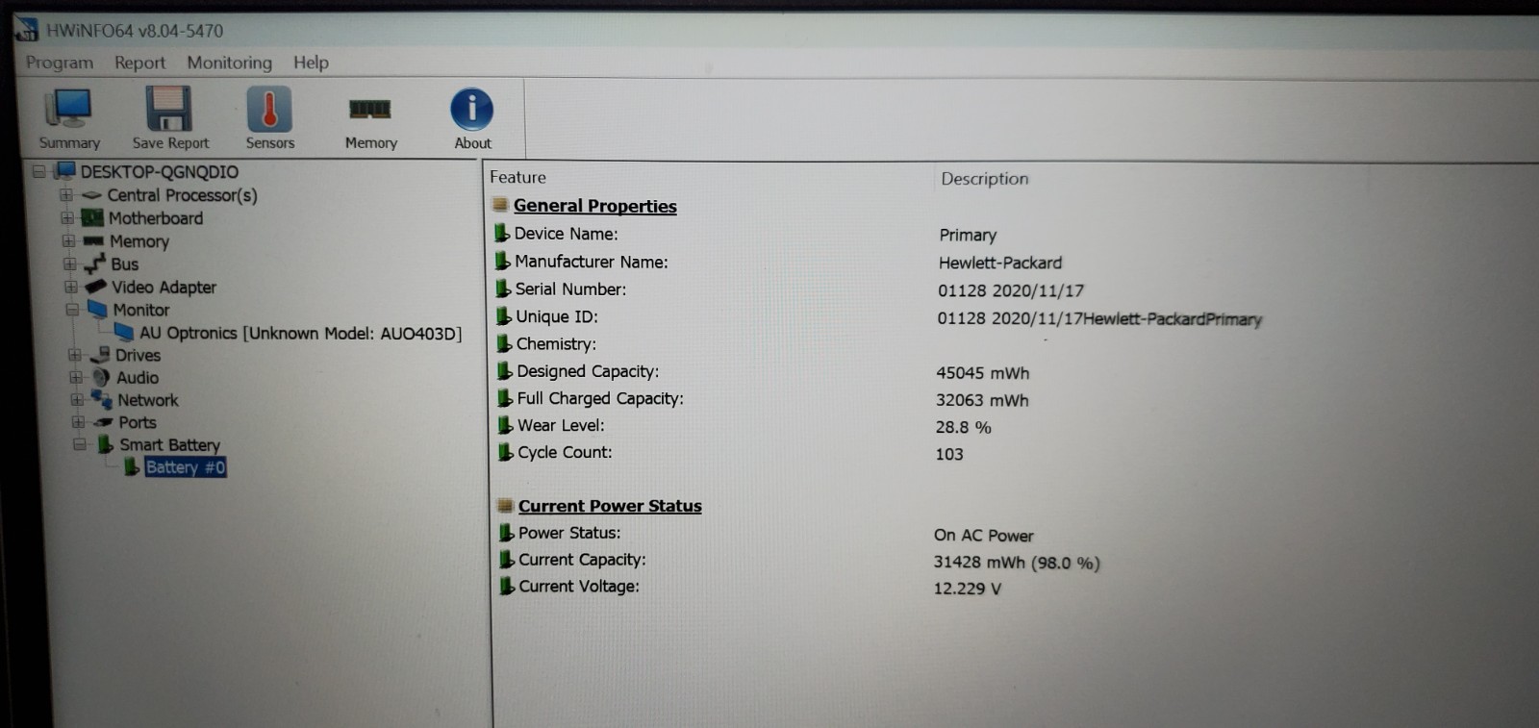Click the Network node icon

102,399
